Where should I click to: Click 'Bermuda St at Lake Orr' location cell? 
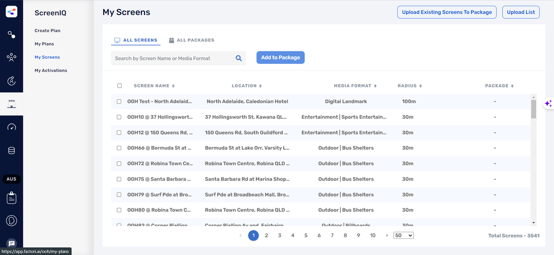pyautogui.click(x=247, y=148)
